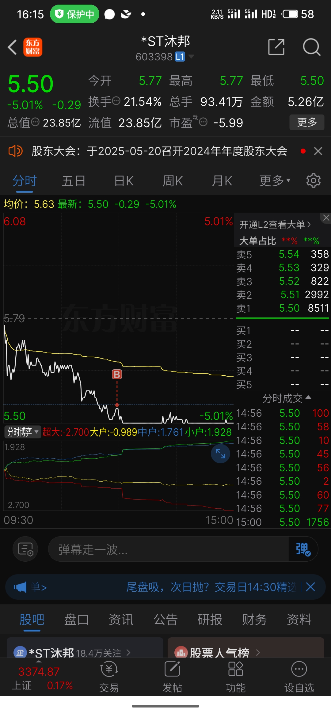Select 卖1 5.50 order row
This screenshot has width=331, height=717.
(x=282, y=308)
